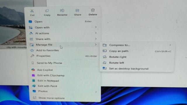Choose Send to My Phone
This screenshot has width=187, height=105.
(x=64, y=63)
